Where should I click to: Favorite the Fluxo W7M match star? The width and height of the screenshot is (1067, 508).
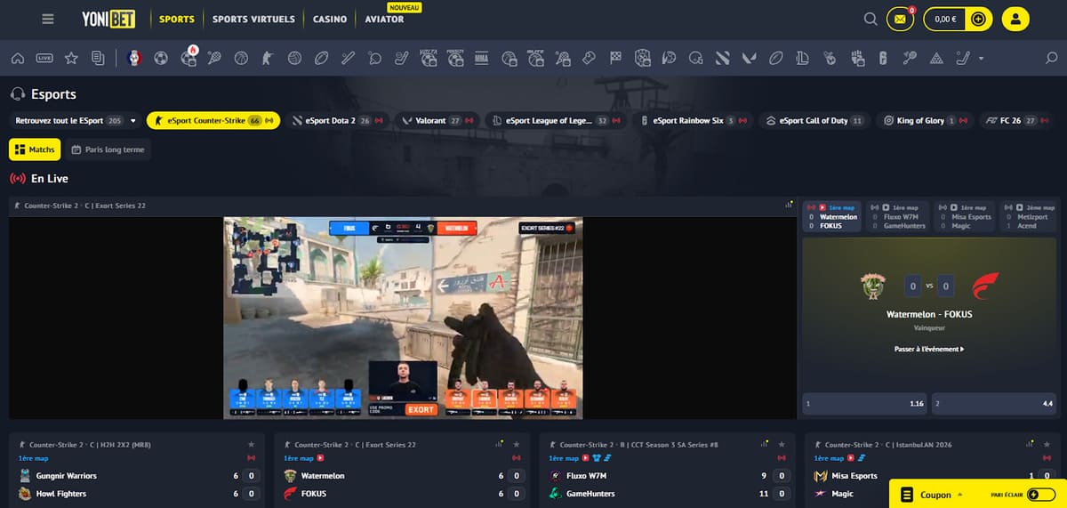click(x=782, y=444)
